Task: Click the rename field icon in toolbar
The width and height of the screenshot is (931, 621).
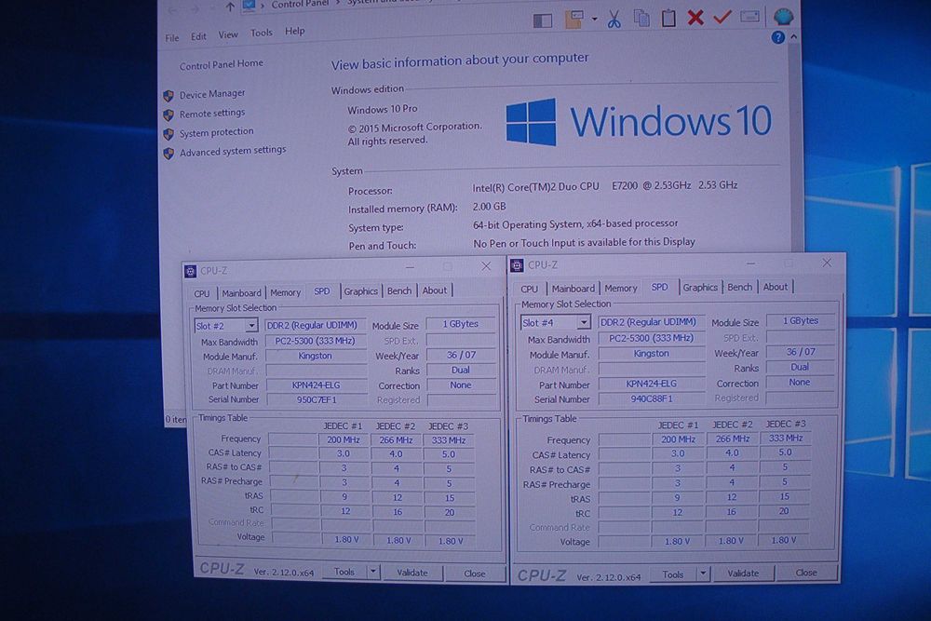Action: tap(749, 17)
